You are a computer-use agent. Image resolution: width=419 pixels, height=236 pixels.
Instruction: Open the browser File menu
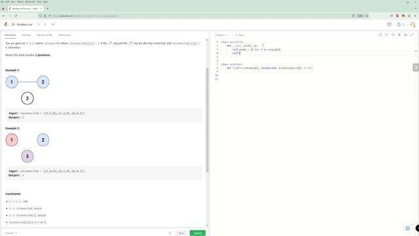coord(3,1)
